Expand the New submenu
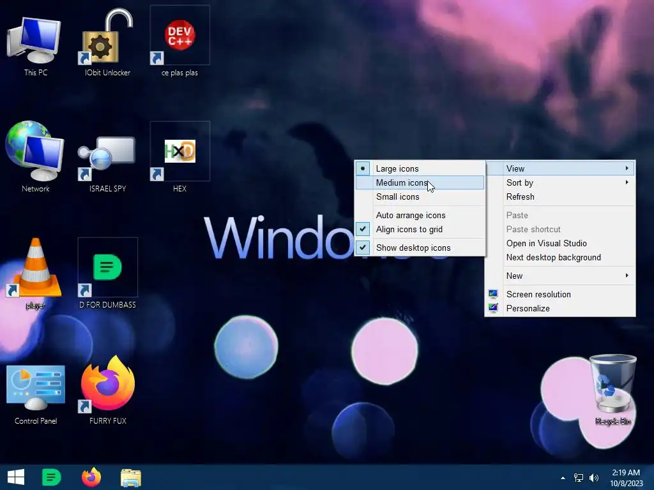 point(560,276)
